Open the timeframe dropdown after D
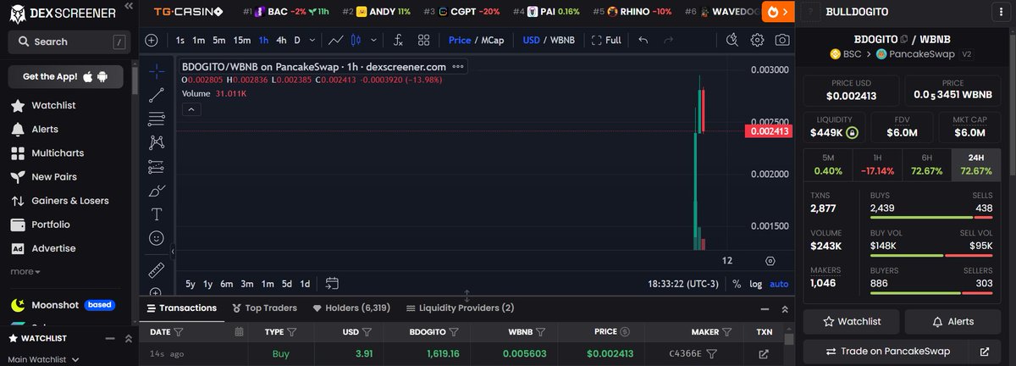1016x366 pixels. 312,40
